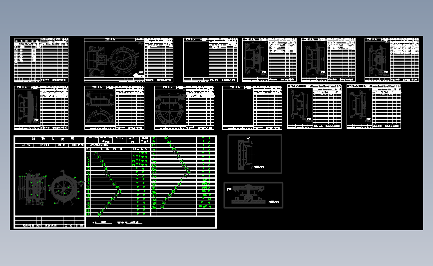Click row number 10 in assembly sequence table

coord(88,188)
